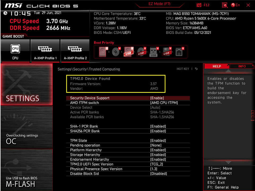255x191 pixels.
Task: Click the DDR Speed 2666 MHz readout
Action: click(40, 28)
